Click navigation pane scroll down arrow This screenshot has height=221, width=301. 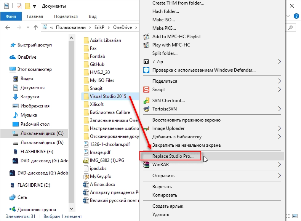tap(71, 209)
